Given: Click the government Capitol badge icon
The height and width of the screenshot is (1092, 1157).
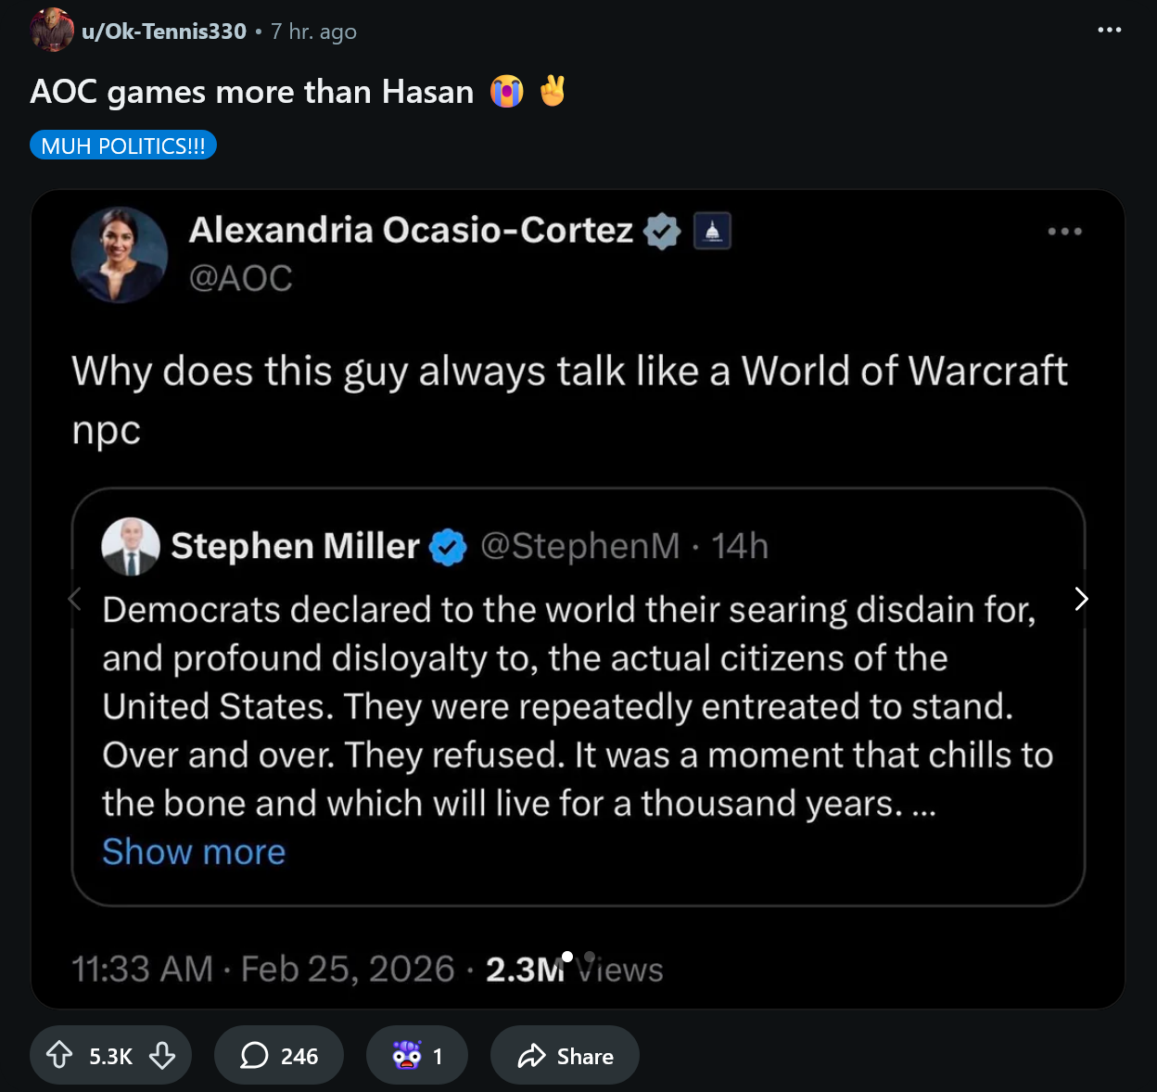Looking at the screenshot, I should [x=712, y=231].
